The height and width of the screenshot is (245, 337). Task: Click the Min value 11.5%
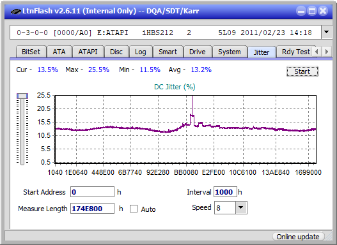pos(150,70)
